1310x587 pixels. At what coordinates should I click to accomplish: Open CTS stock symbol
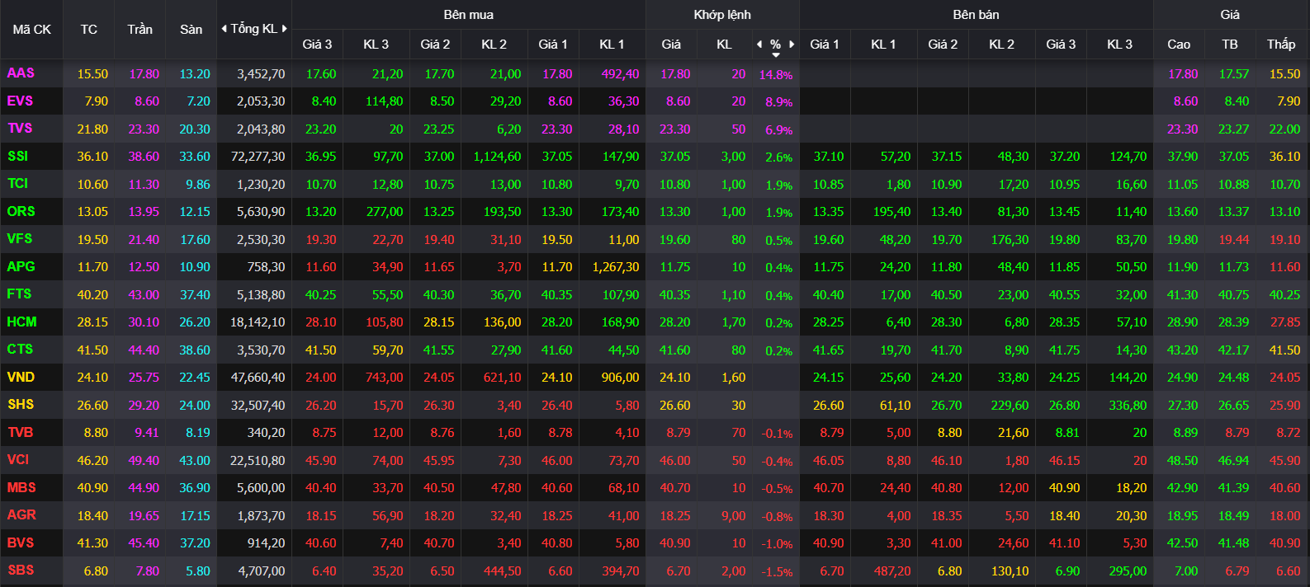coord(20,350)
